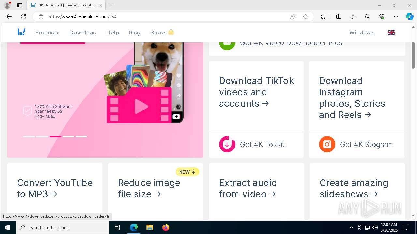Image resolution: width=417 pixels, height=234 pixels.
Task: Launch Firefox from taskbar
Action: pos(166,227)
